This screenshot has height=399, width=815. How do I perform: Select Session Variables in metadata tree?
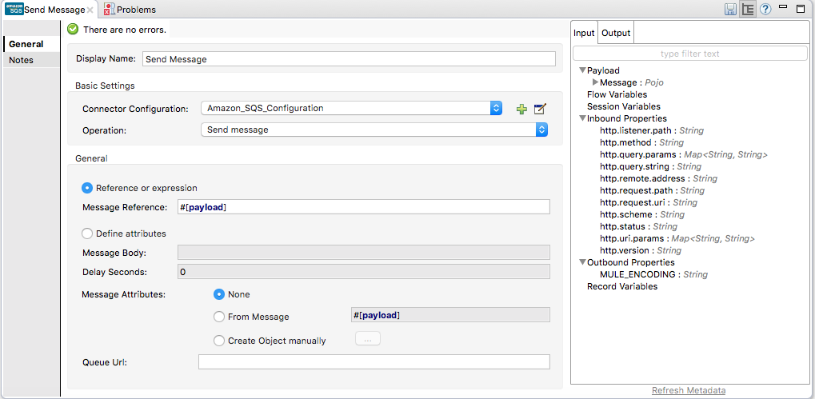[624, 106]
